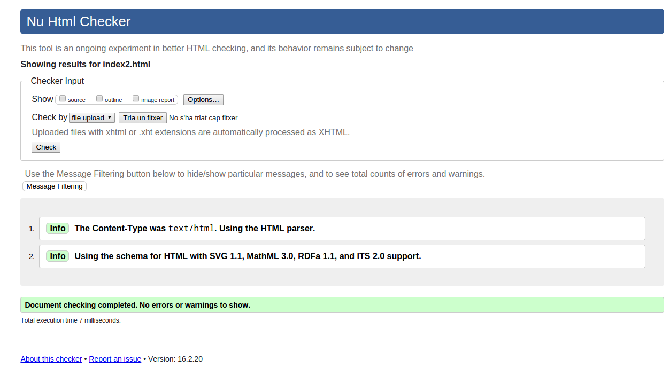The image size is (670, 376).
Task: Enable the source checkbox
Action: pos(63,99)
